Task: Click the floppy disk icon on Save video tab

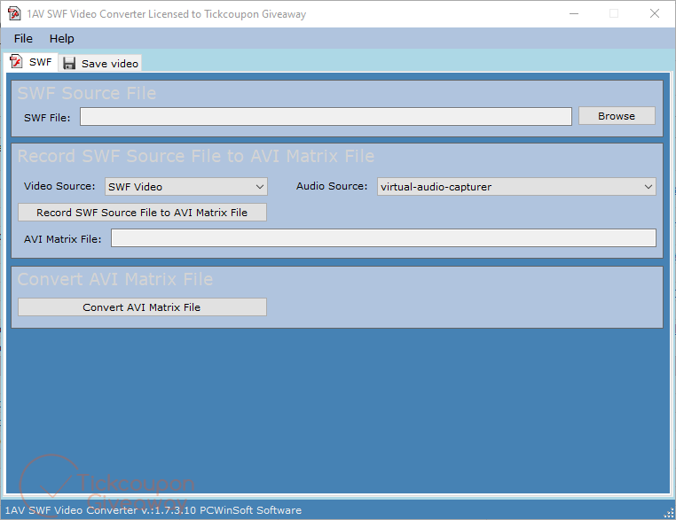Action: click(69, 63)
